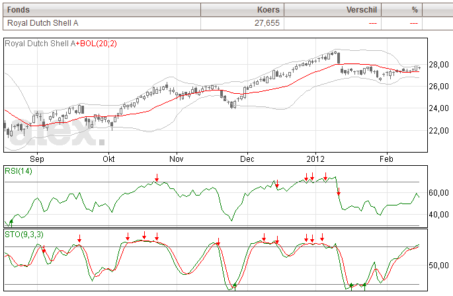
Task: Select the Sep label on the time axis
Action: coord(37,159)
